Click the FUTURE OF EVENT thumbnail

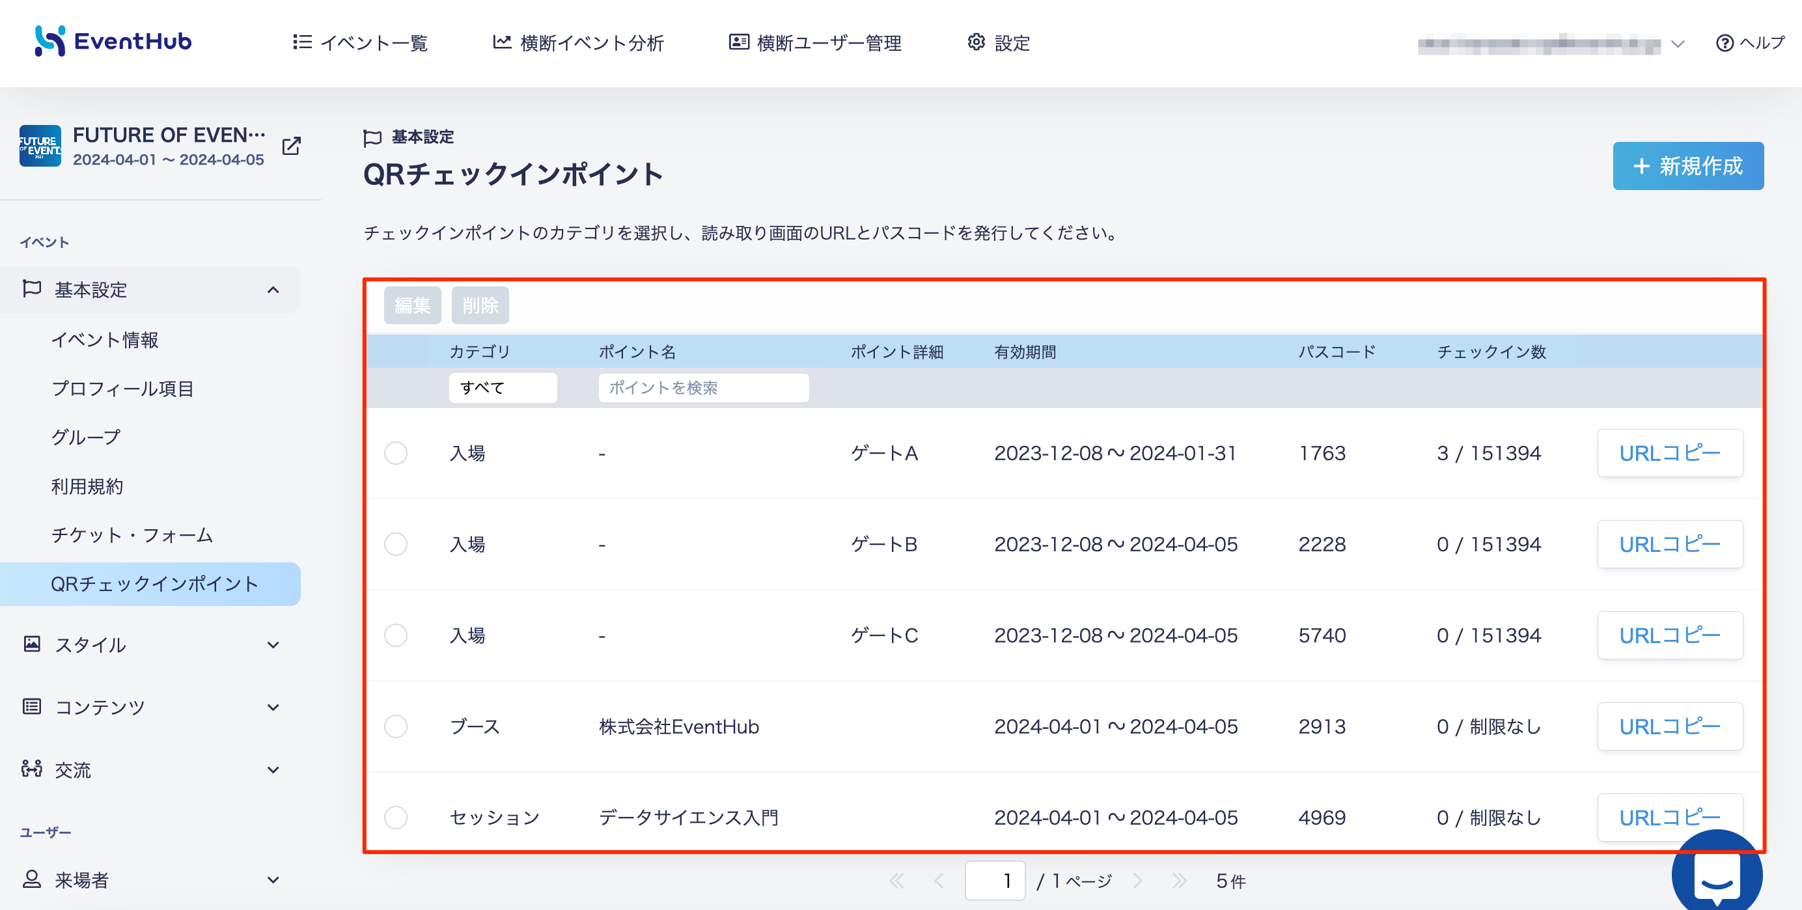click(x=40, y=146)
